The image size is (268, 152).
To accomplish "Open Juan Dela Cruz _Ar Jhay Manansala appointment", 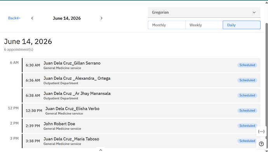I will click(x=141, y=96).
